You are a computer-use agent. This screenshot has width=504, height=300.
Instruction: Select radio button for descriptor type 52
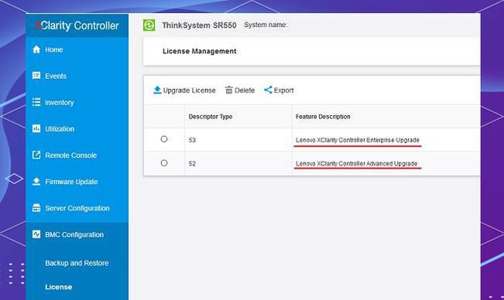pyautogui.click(x=164, y=163)
